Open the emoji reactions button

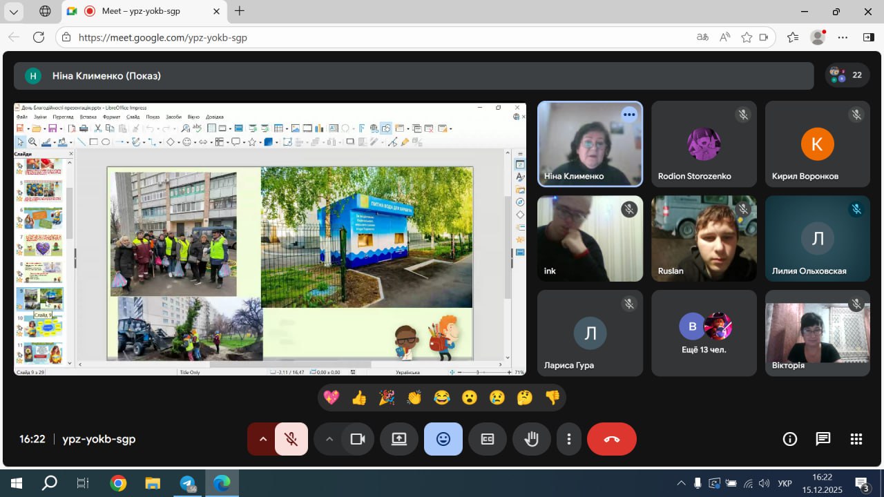443,439
